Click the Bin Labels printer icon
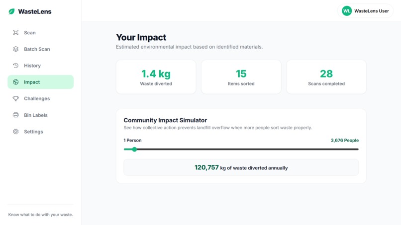The width and height of the screenshot is (401, 225). tap(15, 115)
